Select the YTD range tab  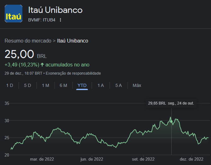click(x=82, y=85)
